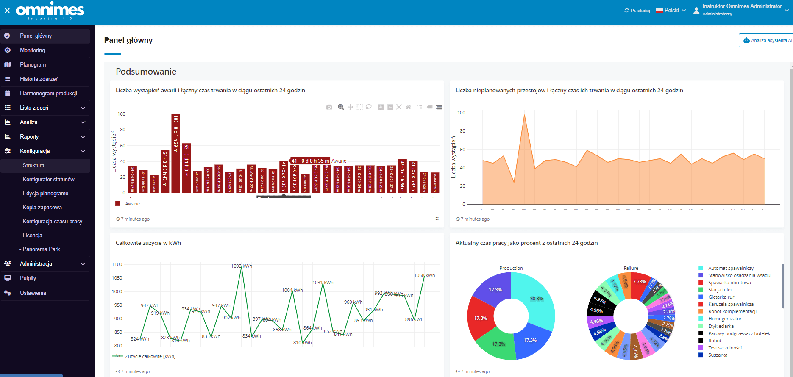
Task: Select the Zoom magnifier tool in chart modebar
Action: [x=341, y=107]
